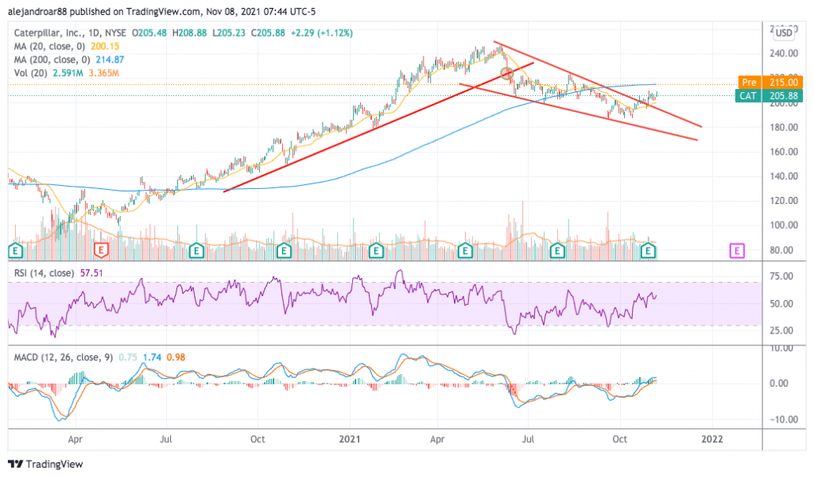The height and width of the screenshot is (478, 814).
Task: Select the Caterpillar, Inc. symbol title
Action: click(x=48, y=33)
